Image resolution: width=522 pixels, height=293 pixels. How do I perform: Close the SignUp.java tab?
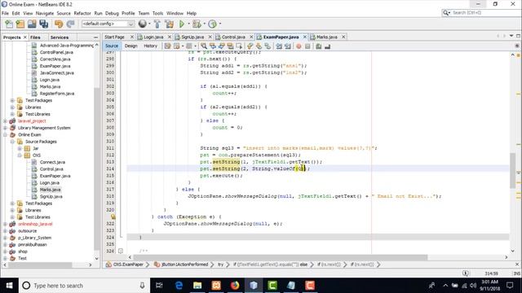click(x=210, y=37)
